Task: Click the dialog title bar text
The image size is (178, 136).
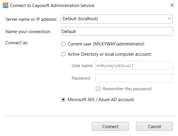Action: pos(52,6)
